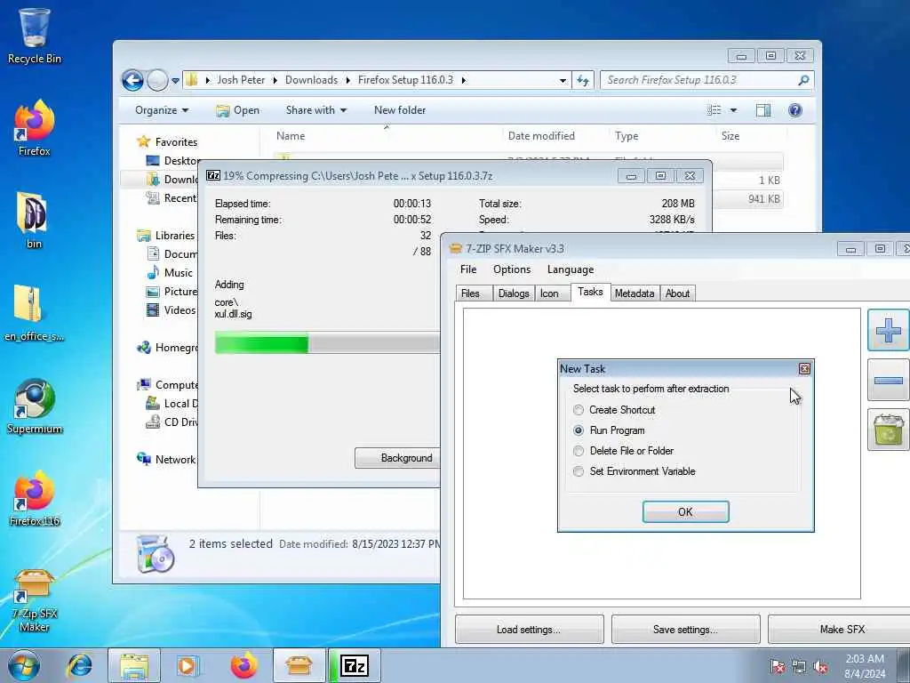This screenshot has width=910, height=683.
Task: Switch to the Metadata tab
Action: [x=635, y=293]
